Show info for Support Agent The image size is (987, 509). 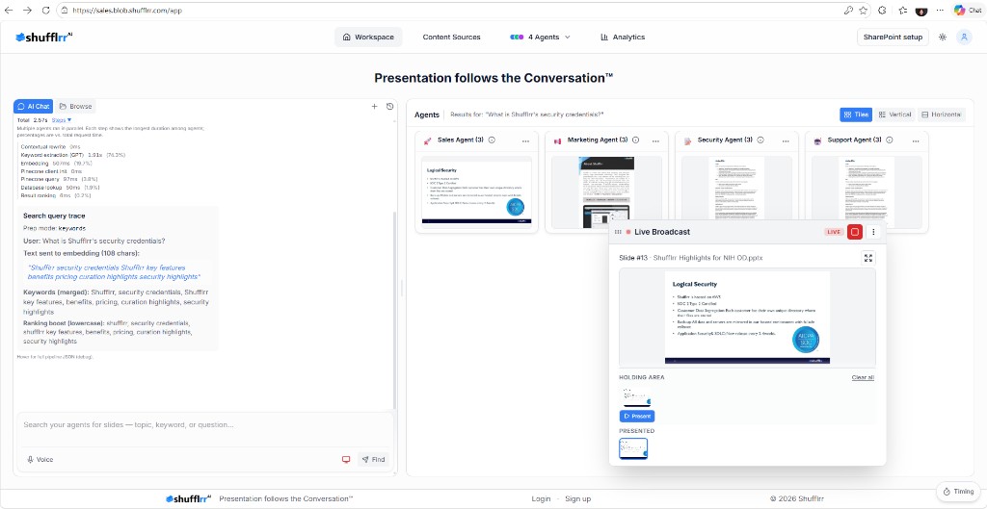889,140
